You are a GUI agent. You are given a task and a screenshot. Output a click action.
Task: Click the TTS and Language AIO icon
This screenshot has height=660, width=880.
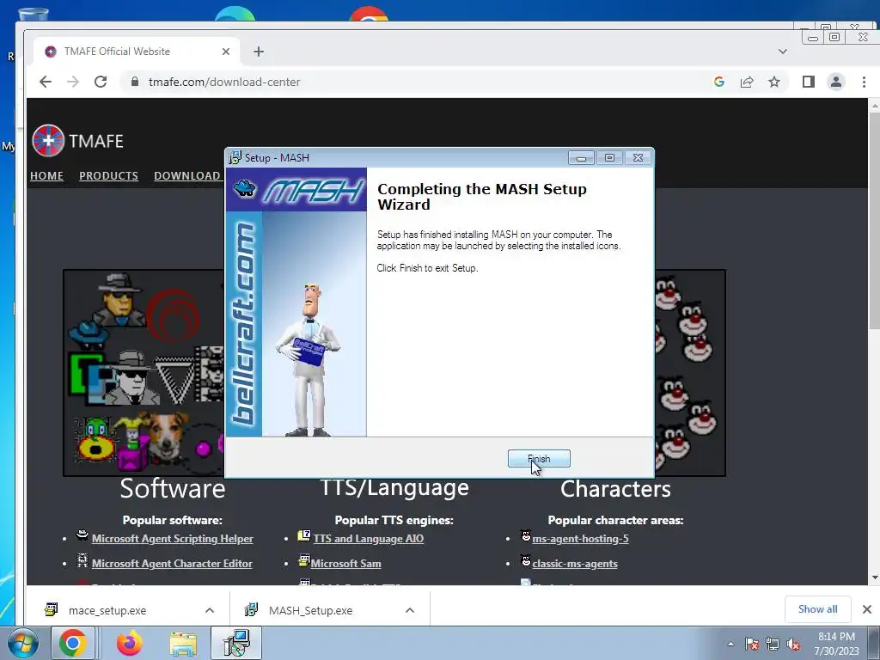coord(303,535)
